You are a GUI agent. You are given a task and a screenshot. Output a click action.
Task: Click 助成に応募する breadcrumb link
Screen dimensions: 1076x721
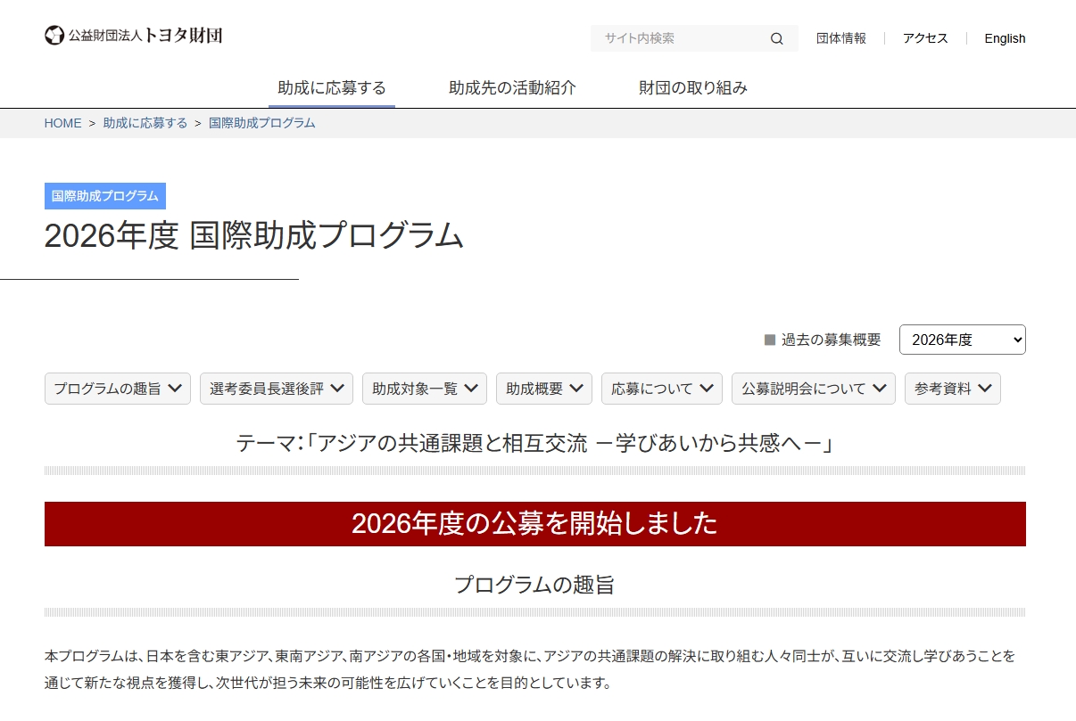click(145, 123)
